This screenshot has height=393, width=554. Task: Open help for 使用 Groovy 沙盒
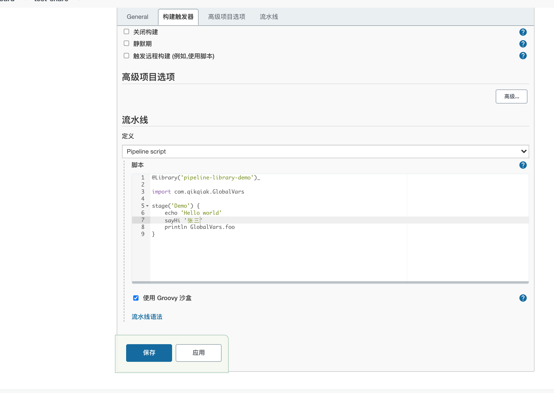click(523, 298)
